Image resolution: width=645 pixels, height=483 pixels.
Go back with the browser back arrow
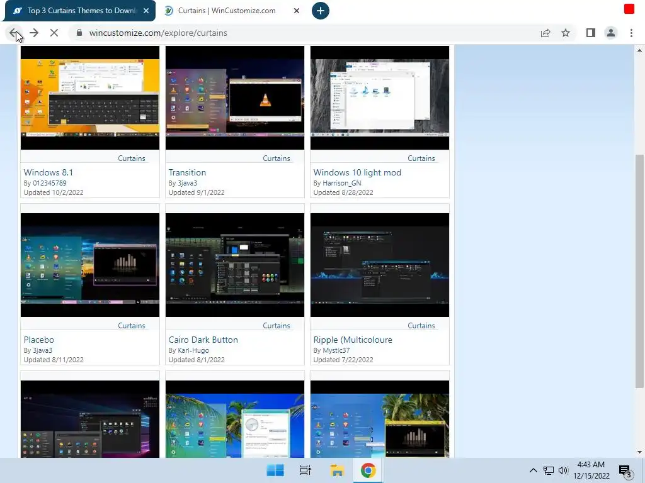[x=13, y=33]
